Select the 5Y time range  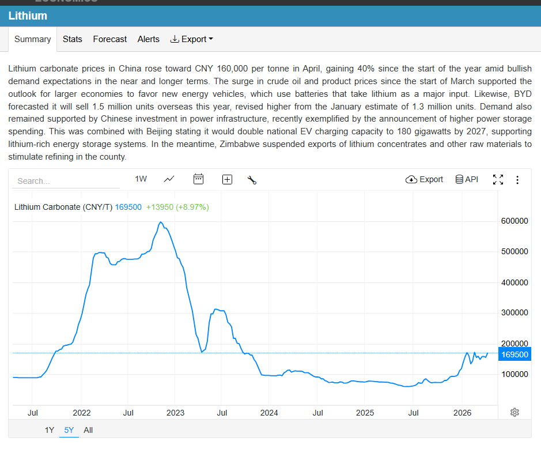point(69,430)
